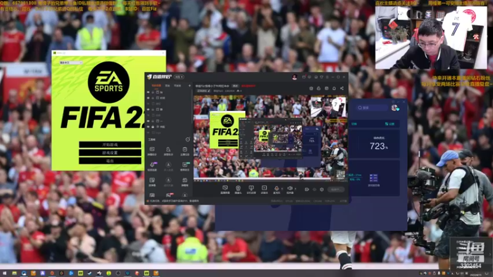The width and height of the screenshot is (493, 277).
Task: Open toolbox tool with purple new badge
Action: pyautogui.click(x=152, y=166)
